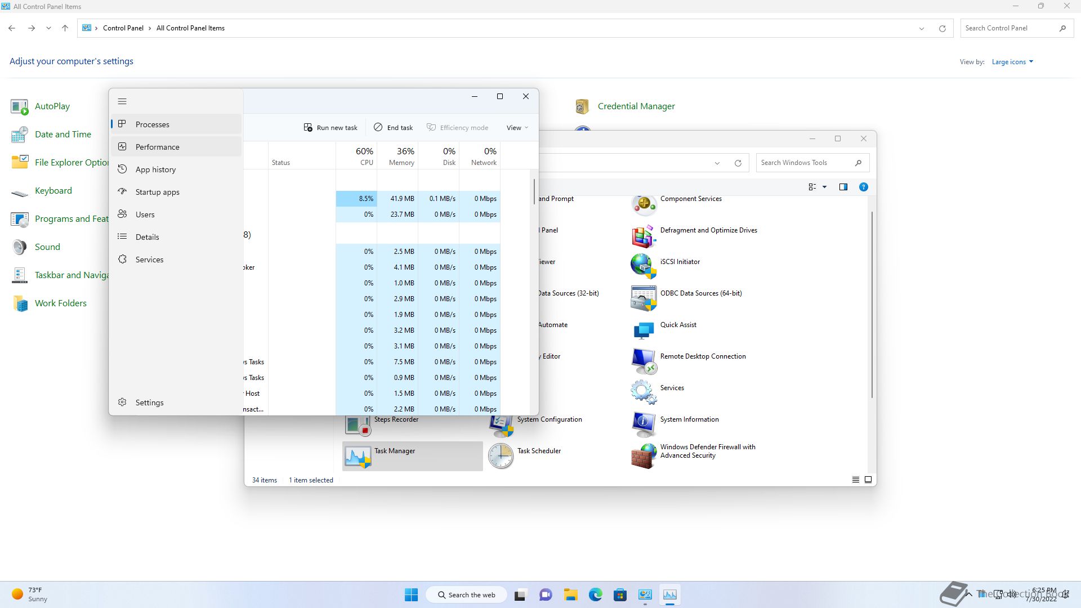The width and height of the screenshot is (1081, 608).
Task: Open Date and Time icon
Action: [x=51, y=135]
